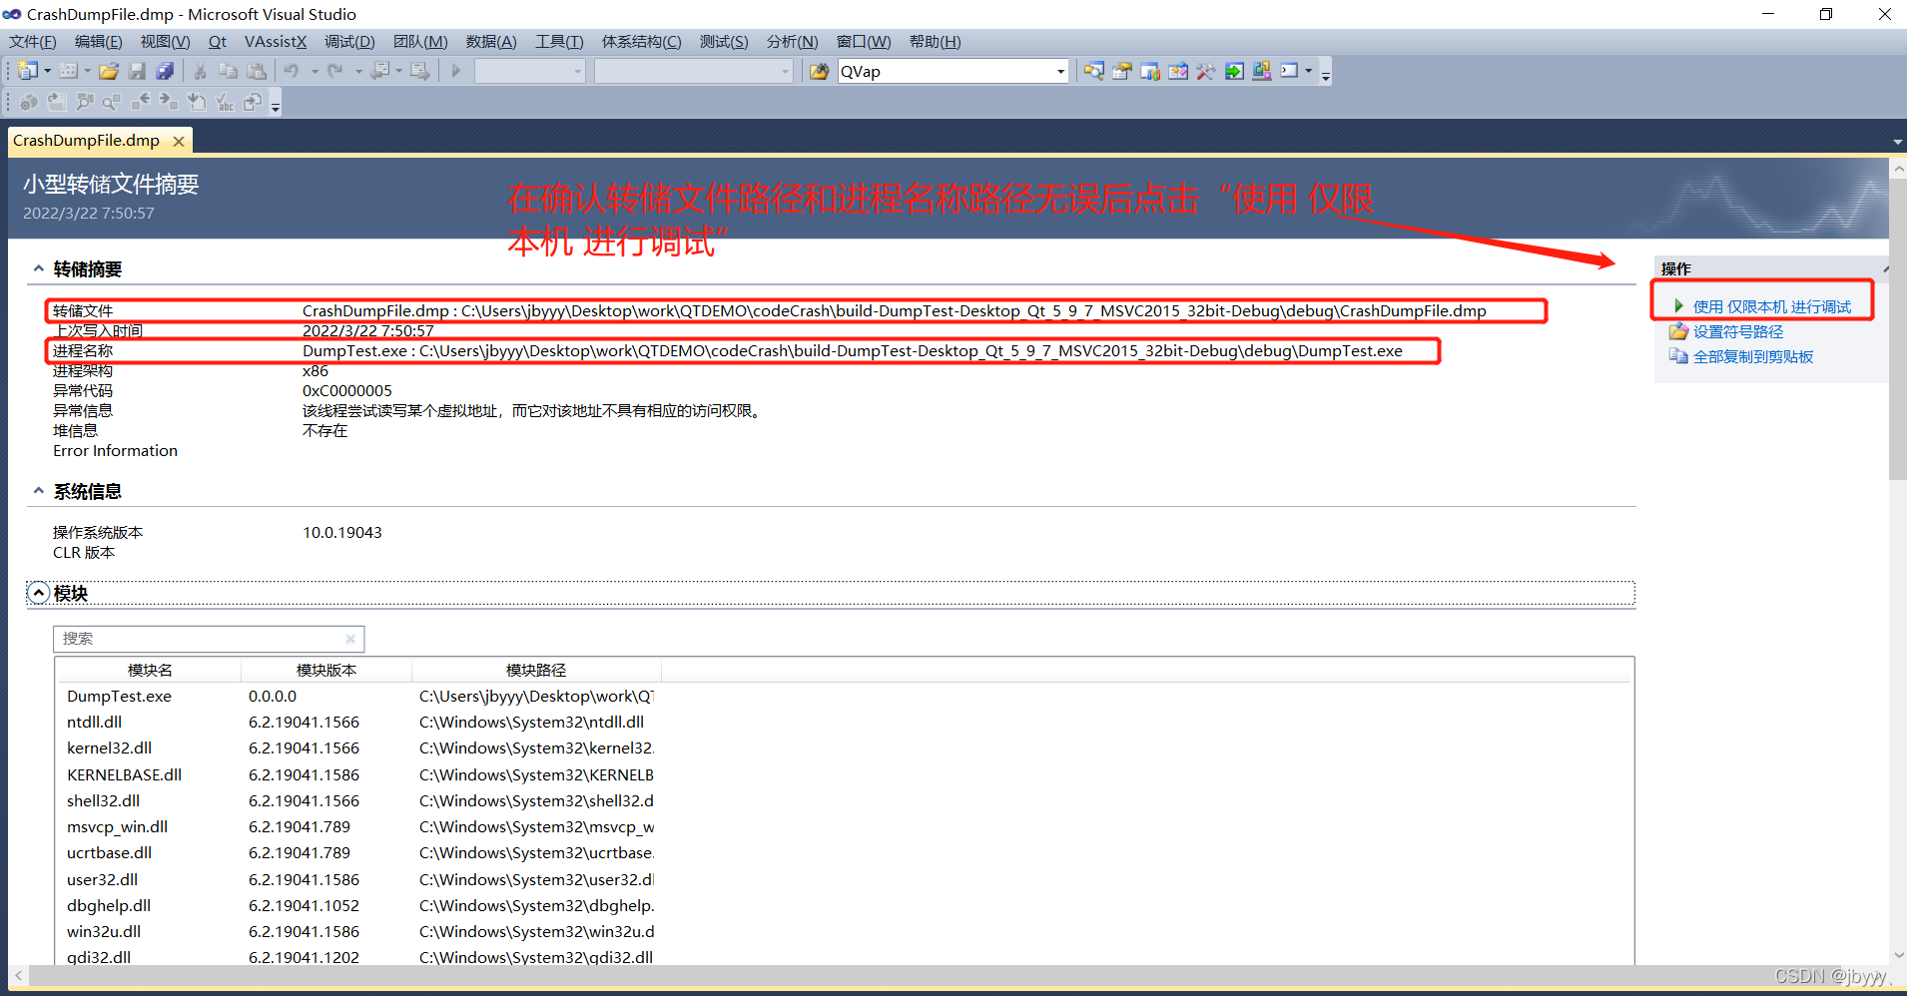Collapse the 转储摘要 section chevron
Screen dimensions: 1907x996
pos(38,268)
